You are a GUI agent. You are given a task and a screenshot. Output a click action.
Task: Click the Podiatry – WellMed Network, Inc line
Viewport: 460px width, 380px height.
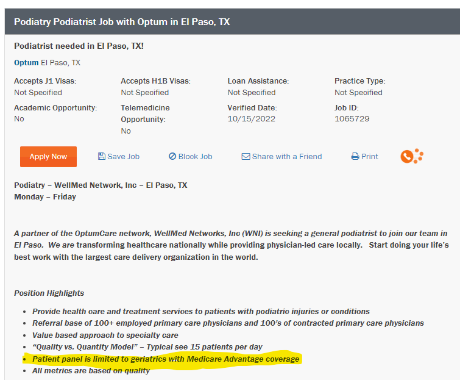[101, 185]
